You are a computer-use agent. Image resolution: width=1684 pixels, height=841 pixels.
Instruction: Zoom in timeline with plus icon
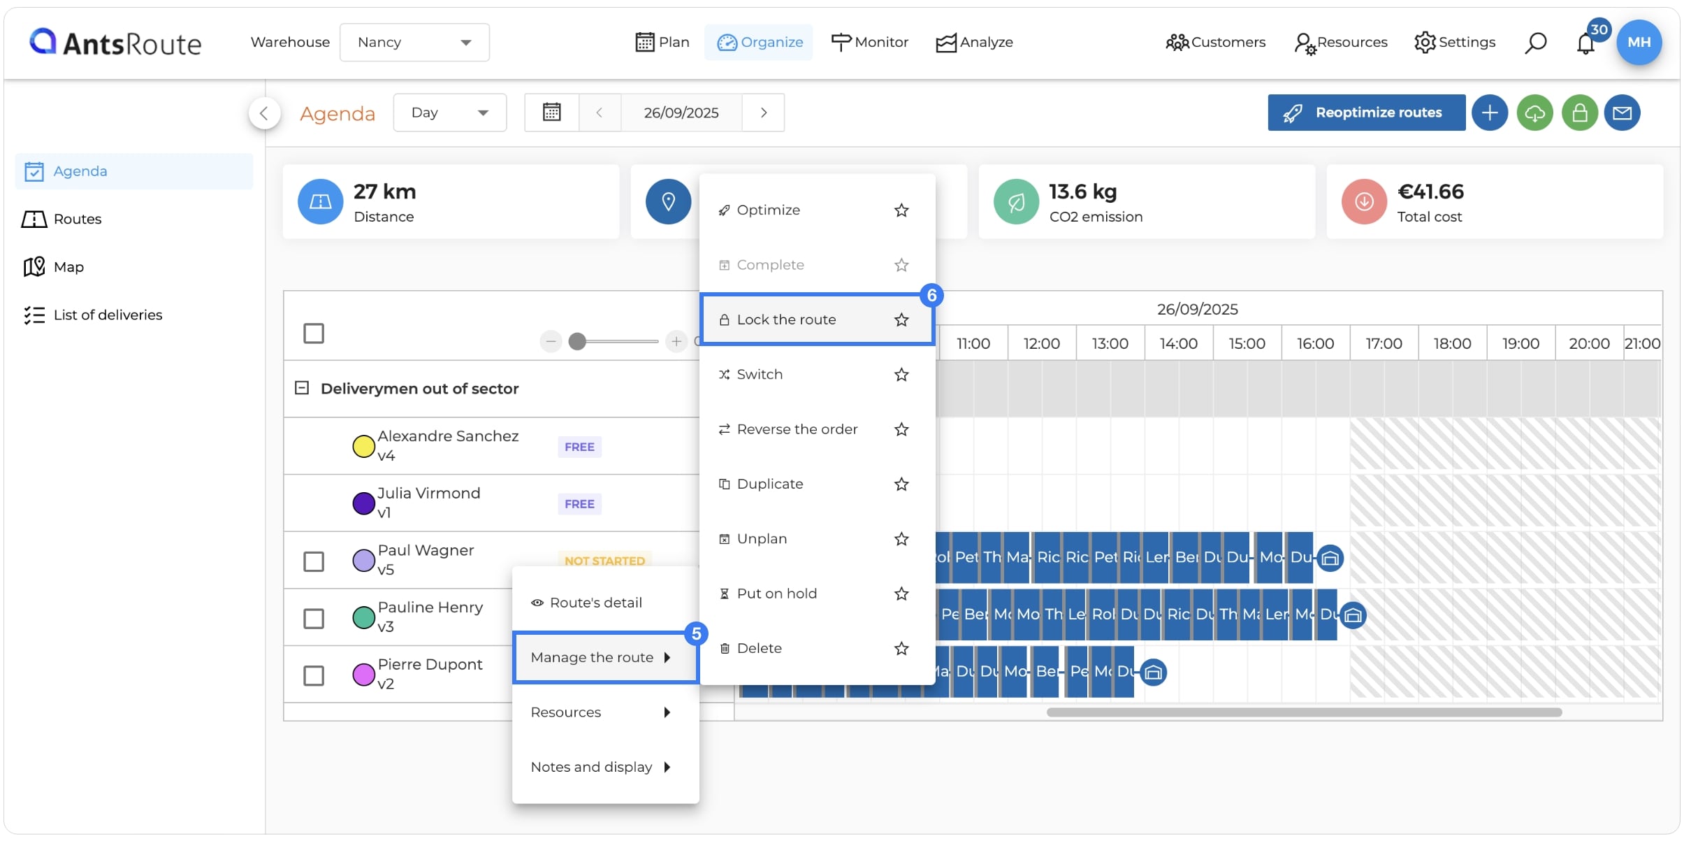[676, 341]
